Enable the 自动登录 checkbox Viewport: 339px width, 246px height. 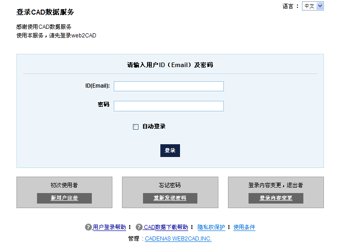coord(136,127)
